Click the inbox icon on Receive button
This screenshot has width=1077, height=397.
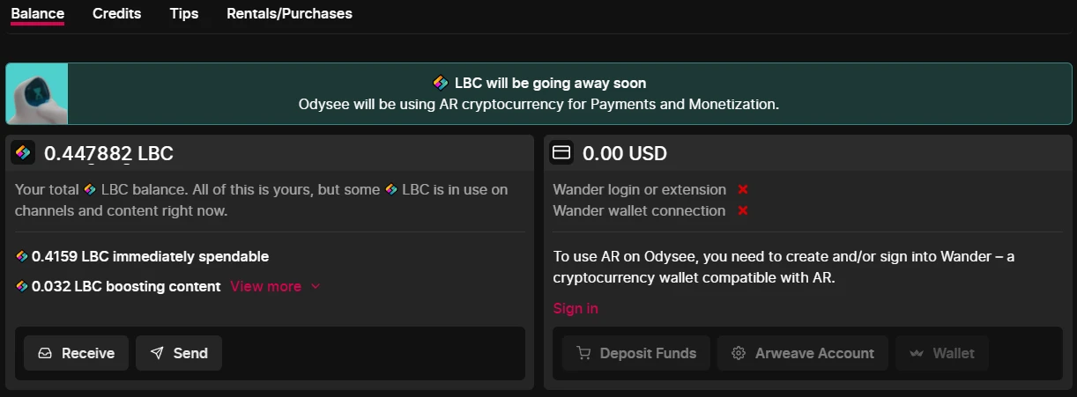coord(45,353)
